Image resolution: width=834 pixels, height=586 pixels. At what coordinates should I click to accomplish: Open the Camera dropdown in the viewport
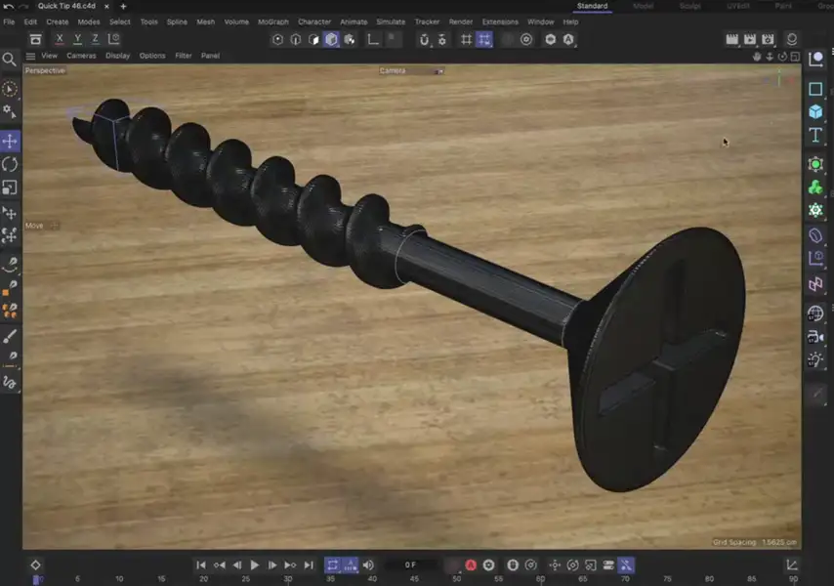click(x=410, y=69)
